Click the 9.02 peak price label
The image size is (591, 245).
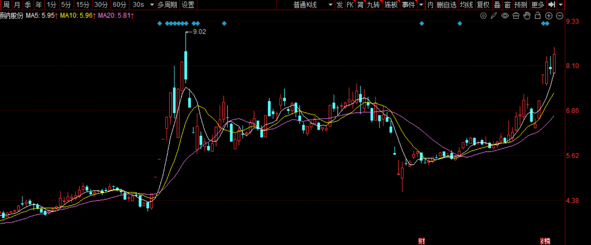(x=199, y=32)
